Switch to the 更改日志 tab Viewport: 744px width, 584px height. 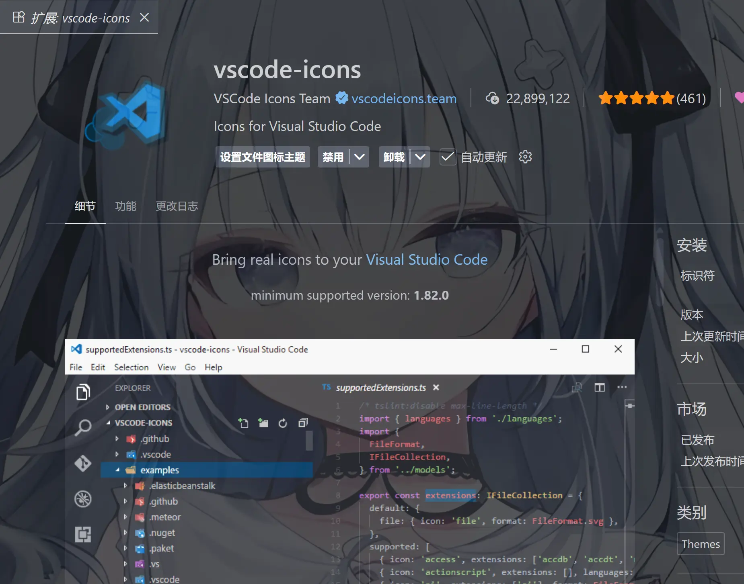point(177,206)
